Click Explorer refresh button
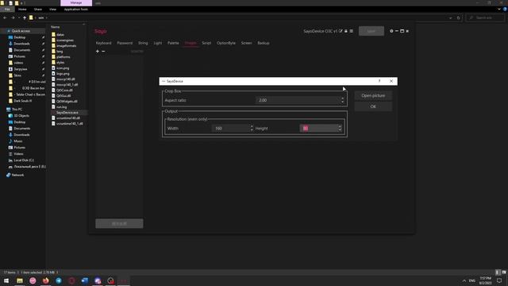The width and height of the screenshot is (508, 286). [x=459, y=17]
